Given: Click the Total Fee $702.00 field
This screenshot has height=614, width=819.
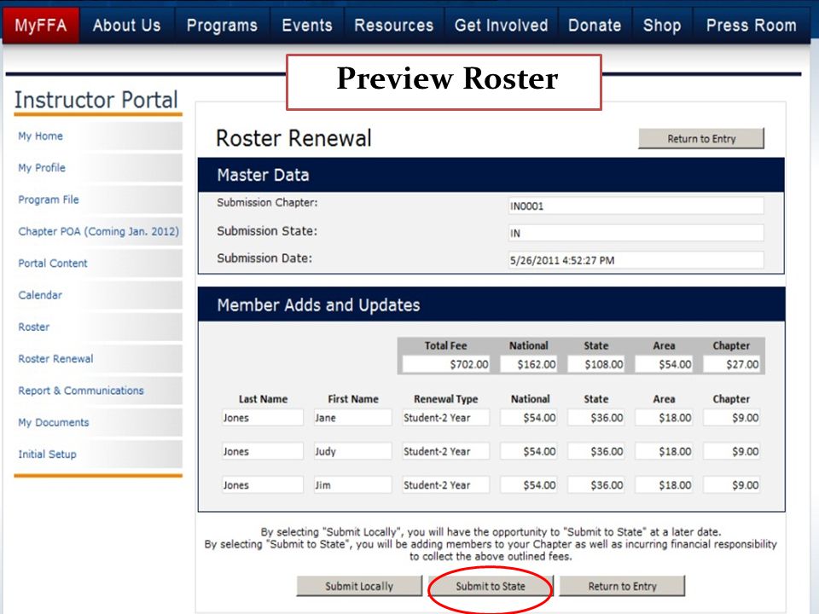Looking at the screenshot, I should [x=446, y=364].
